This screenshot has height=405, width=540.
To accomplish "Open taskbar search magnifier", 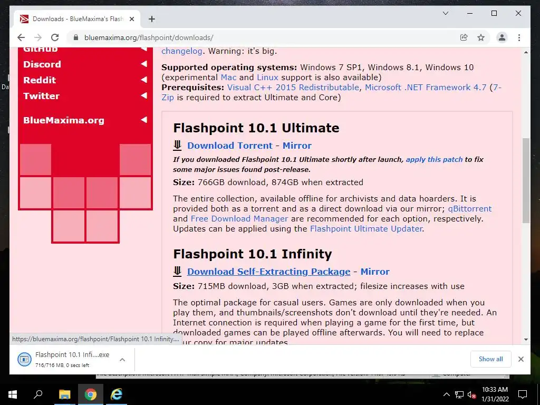I will click(x=38, y=394).
